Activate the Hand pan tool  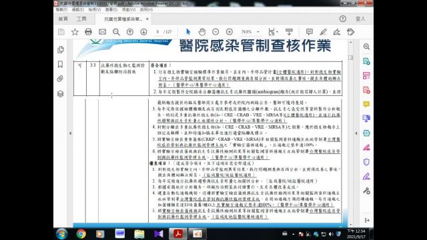pos(201,32)
